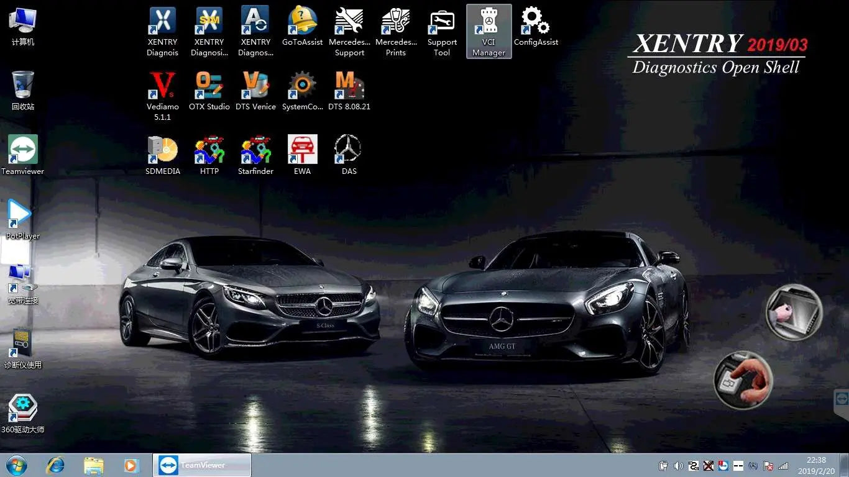Viewport: 849px width, 477px height.
Task: Launch DTS 8.08.21
Action: (x=349, y=87)
